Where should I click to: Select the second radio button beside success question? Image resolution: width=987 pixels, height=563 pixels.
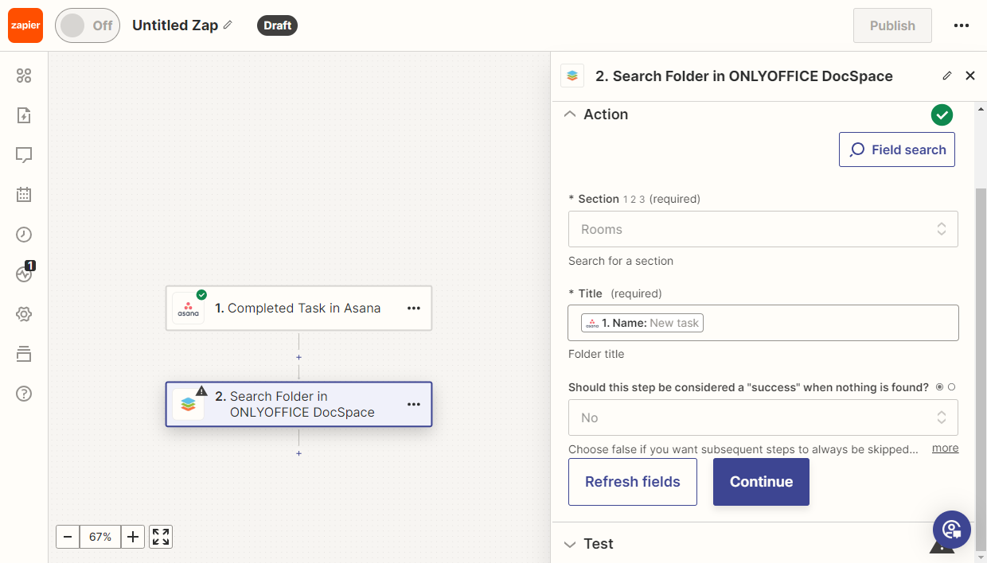coord(951,387)
